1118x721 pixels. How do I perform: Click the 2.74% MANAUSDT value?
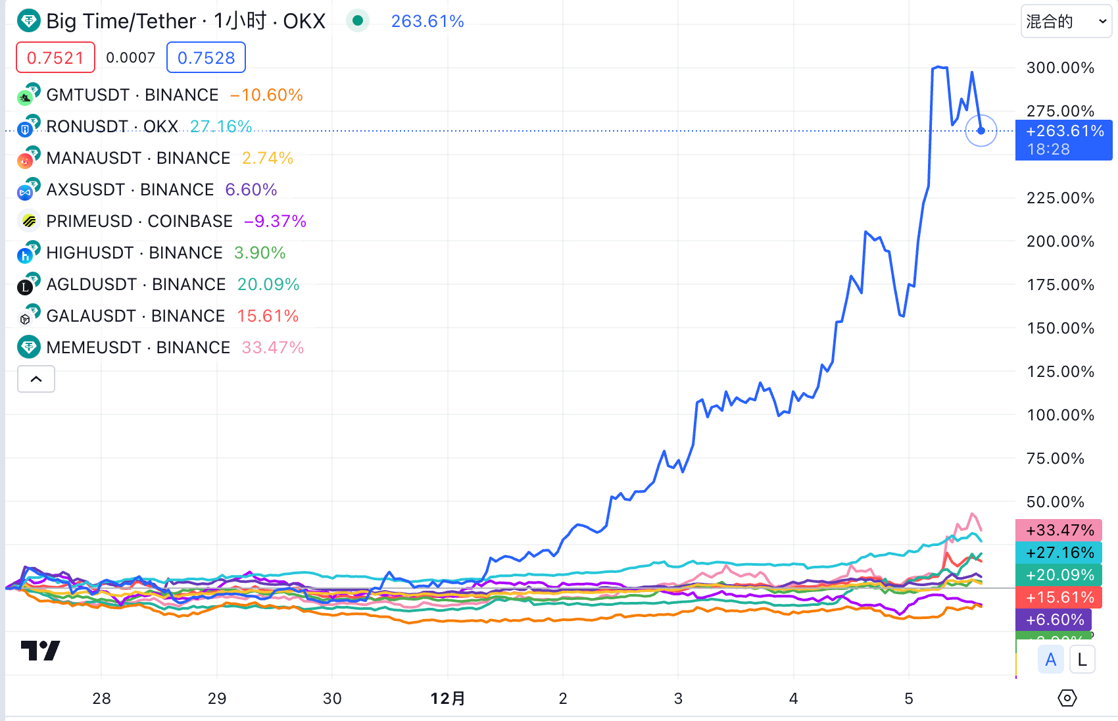(268, 158)
